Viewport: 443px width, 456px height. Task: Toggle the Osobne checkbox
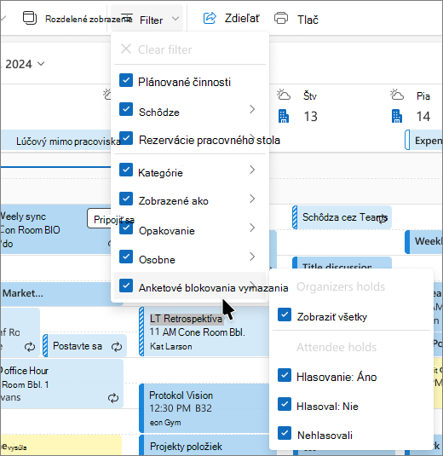[x=126, y=257]
